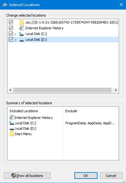Uncheck the csc:// location checkbox

[11, 22]
